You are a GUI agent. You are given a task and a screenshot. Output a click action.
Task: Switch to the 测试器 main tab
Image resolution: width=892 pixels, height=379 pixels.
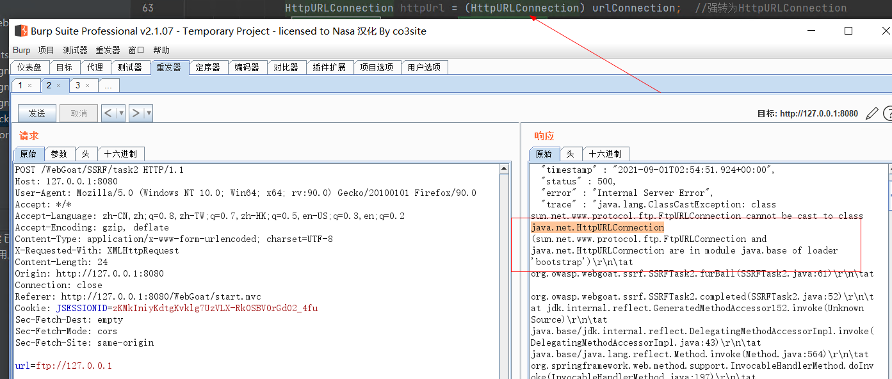point(130,67)
